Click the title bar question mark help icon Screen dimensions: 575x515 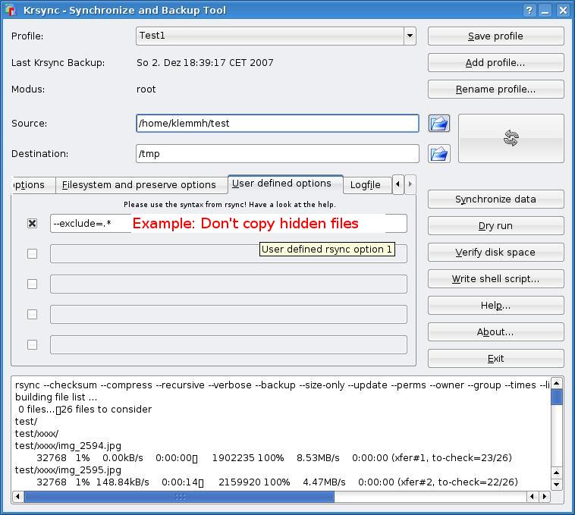coord(529,11)
